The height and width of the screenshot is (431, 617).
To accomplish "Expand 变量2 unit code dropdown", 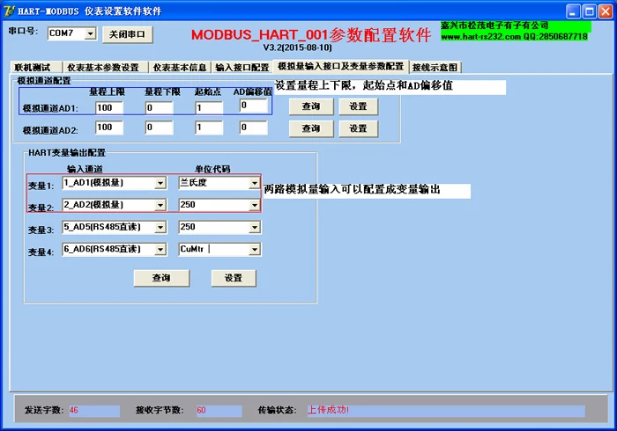I will (255, 205).
